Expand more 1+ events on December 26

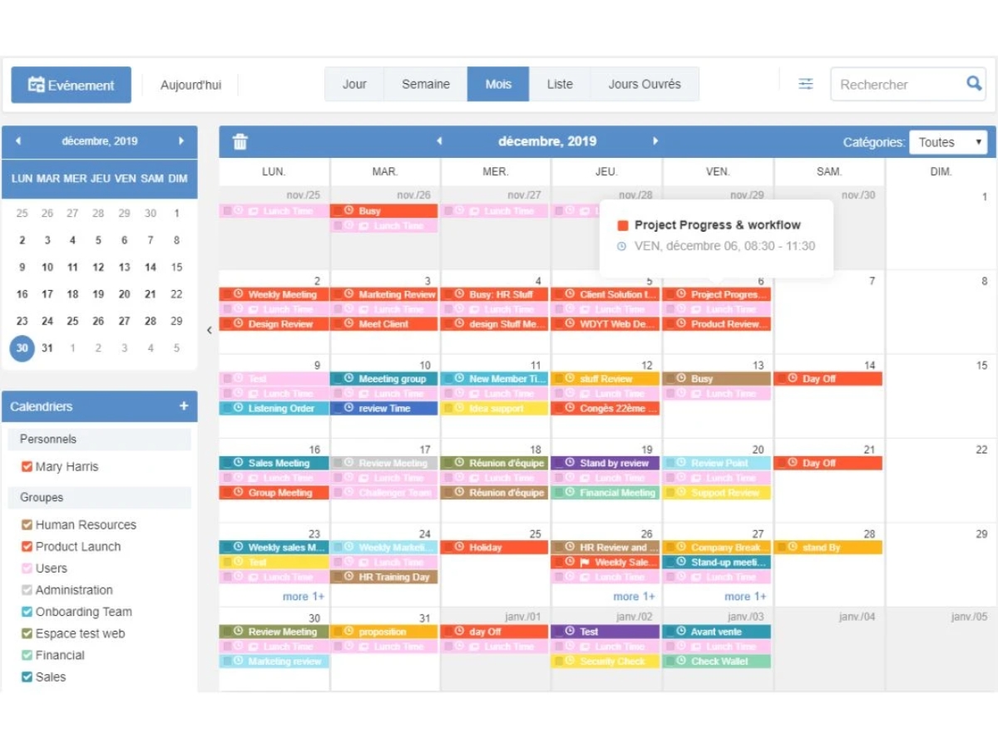click(634, 597)
